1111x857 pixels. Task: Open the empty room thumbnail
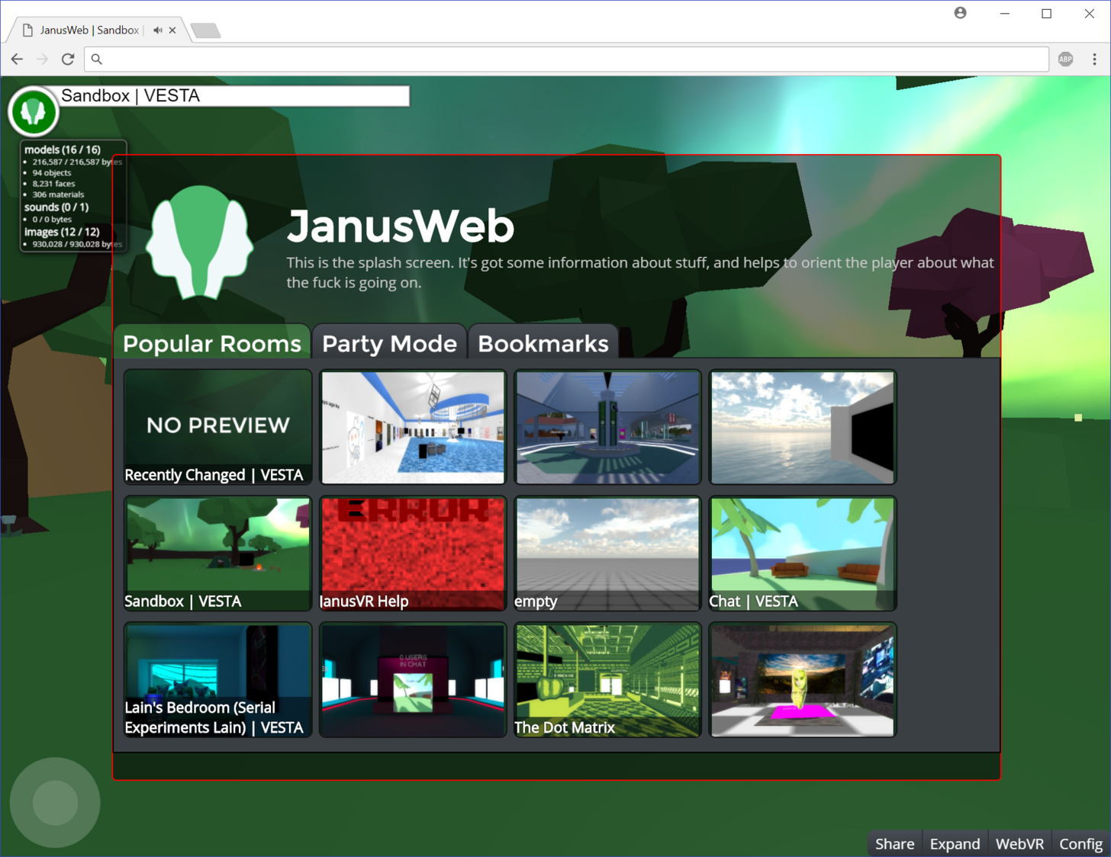[607, 554]
